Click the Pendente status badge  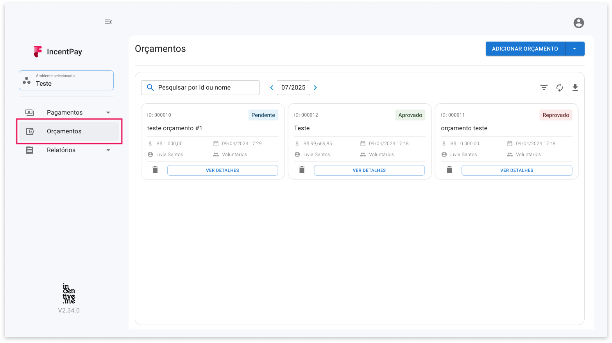[263, 115]
